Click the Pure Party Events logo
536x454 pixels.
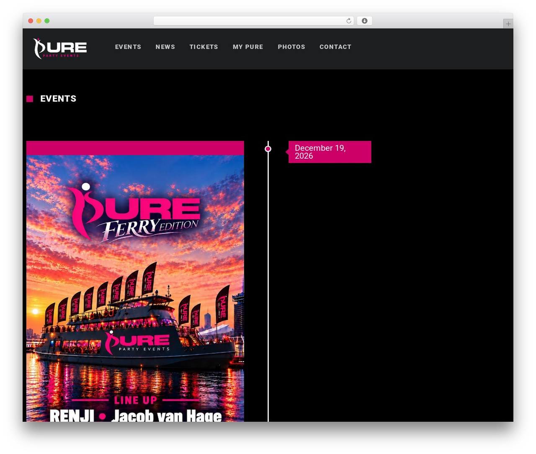pos(60,49)
